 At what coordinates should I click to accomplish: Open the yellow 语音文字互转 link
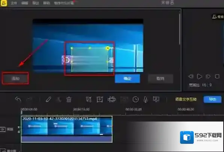point(186,99)
